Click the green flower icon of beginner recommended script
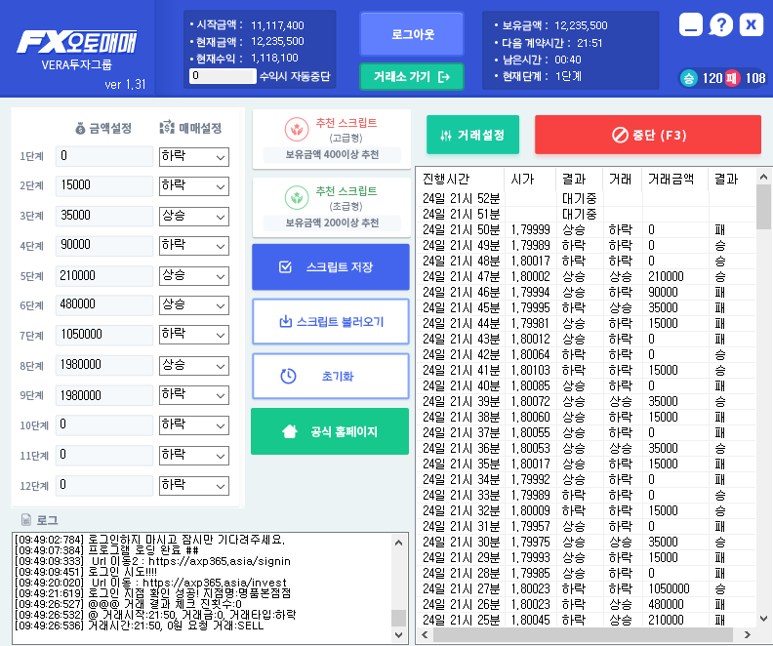 pos(297,197)
